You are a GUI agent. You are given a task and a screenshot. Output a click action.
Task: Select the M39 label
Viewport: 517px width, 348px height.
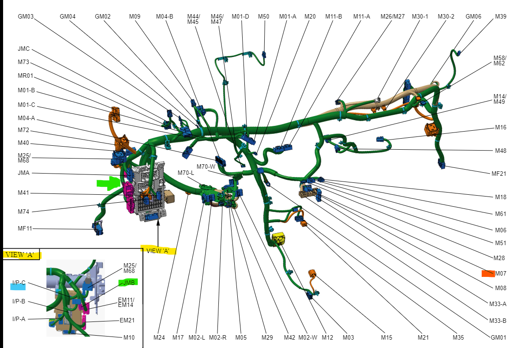tap(501, 16)
